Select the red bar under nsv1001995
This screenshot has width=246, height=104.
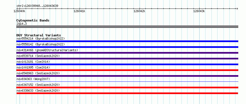pyautogui.click(x=127, y=70)
